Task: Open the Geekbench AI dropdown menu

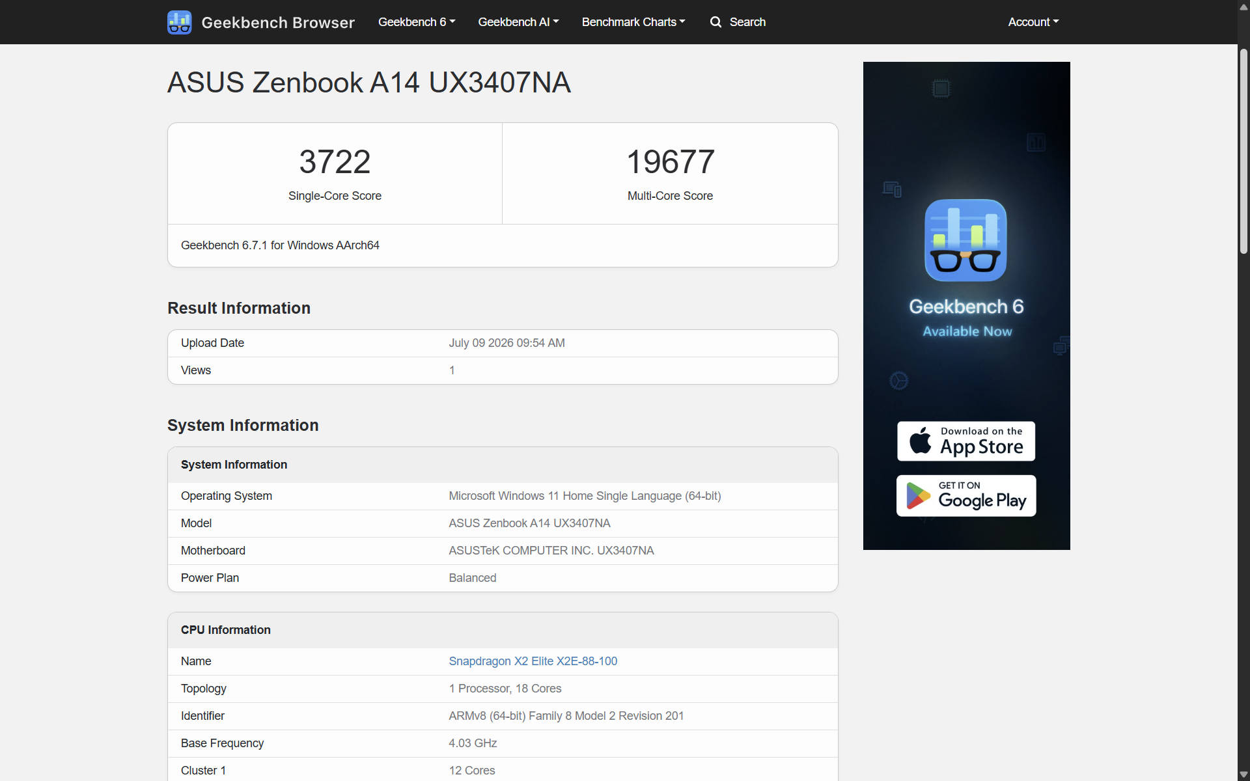Action: [518, 22]
